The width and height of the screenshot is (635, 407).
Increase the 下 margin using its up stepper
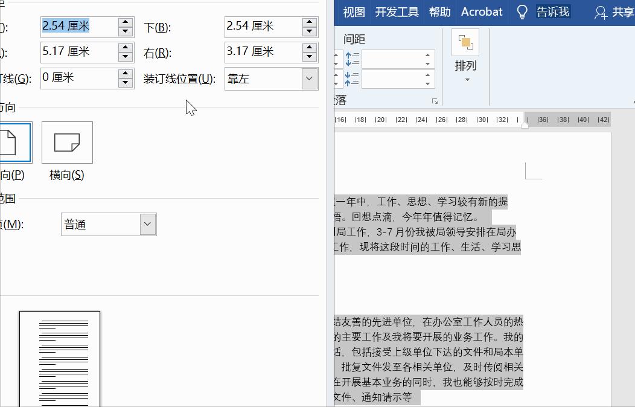[x=308, y=22]
